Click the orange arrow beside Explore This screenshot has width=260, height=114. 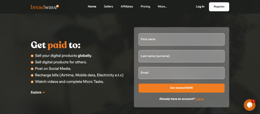click(44, 93)
